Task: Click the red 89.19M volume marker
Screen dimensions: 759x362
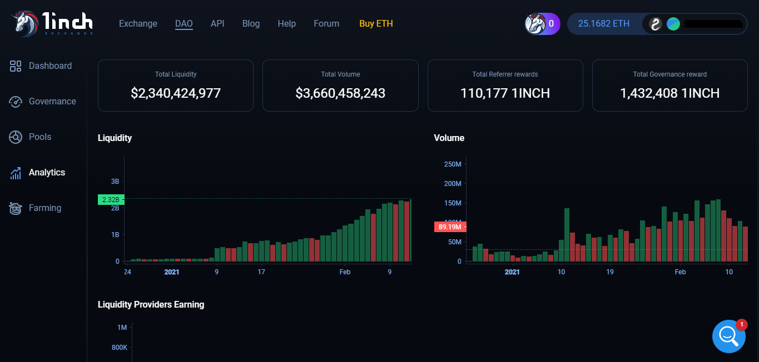Action: click(449, 227)
